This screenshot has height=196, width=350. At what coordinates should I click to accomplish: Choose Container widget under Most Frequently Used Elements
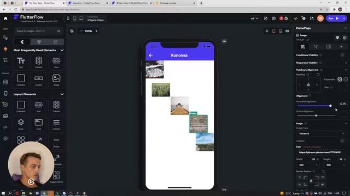21,80
